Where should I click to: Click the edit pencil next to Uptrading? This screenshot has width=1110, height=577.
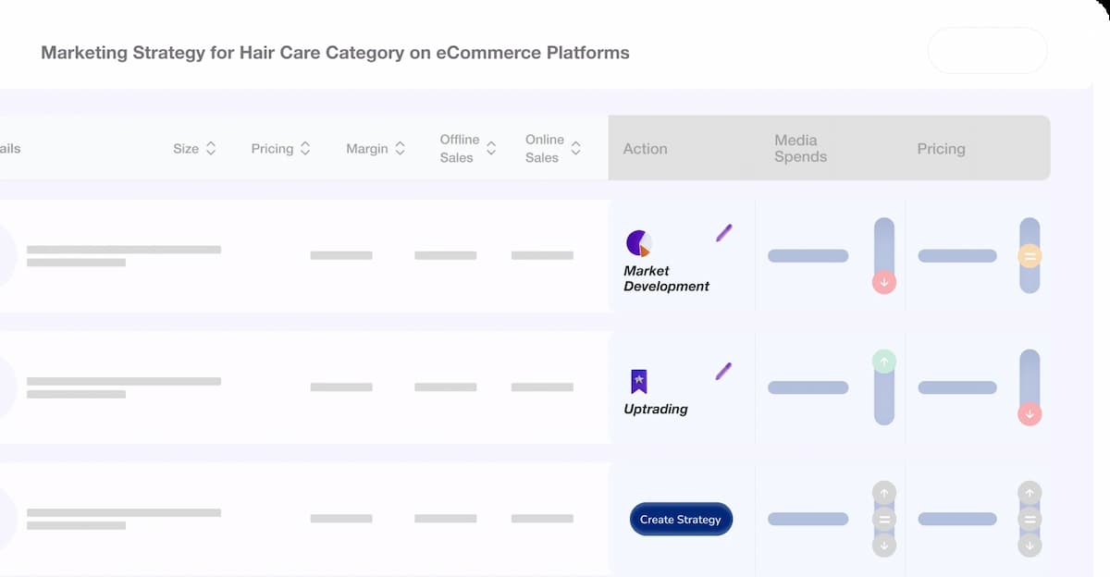click(722, 372)
